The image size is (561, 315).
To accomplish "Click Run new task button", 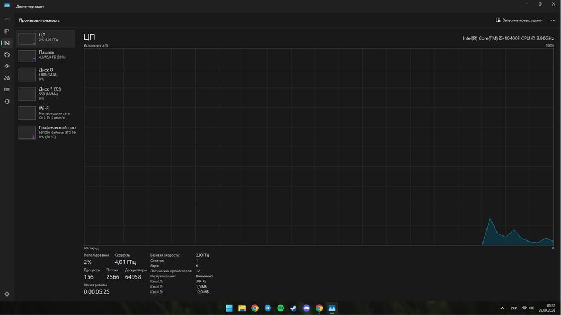I will [519, 20].
